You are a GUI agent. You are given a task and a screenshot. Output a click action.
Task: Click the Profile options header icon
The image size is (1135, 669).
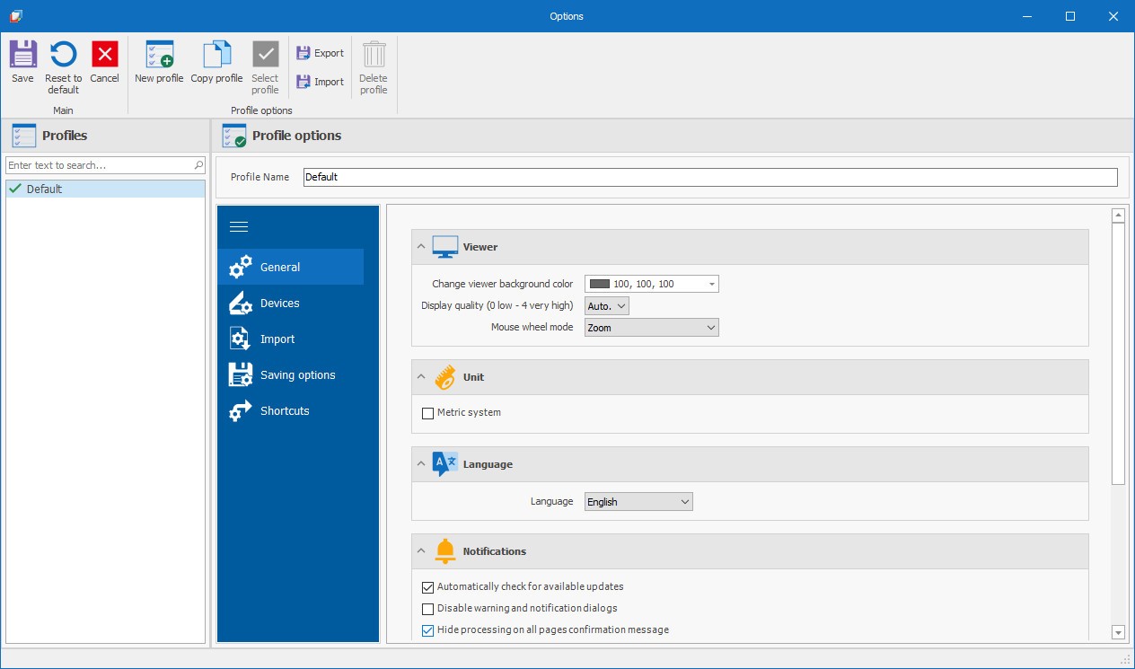pyautogui.click(x=233, y=136)
